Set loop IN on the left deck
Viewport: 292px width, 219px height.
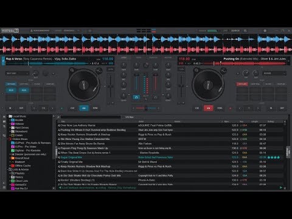coord(10,108)
